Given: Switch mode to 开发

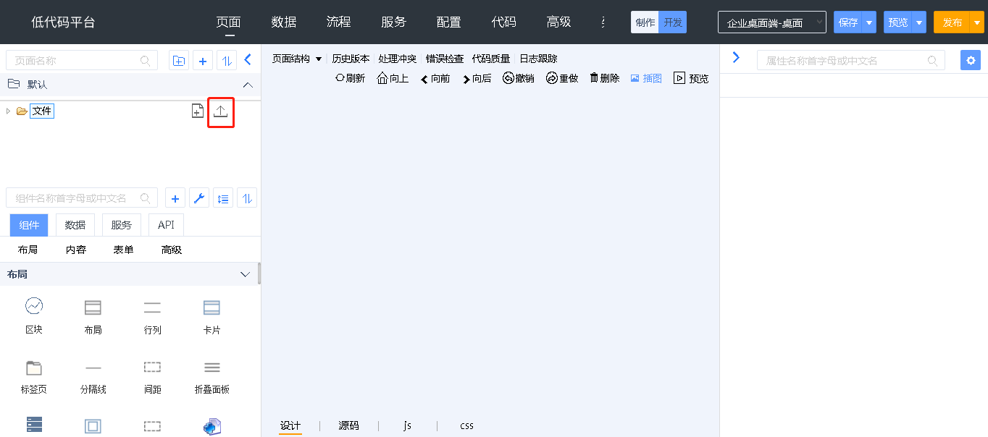Looking at the screenshot, I should [x=672, y=22].
